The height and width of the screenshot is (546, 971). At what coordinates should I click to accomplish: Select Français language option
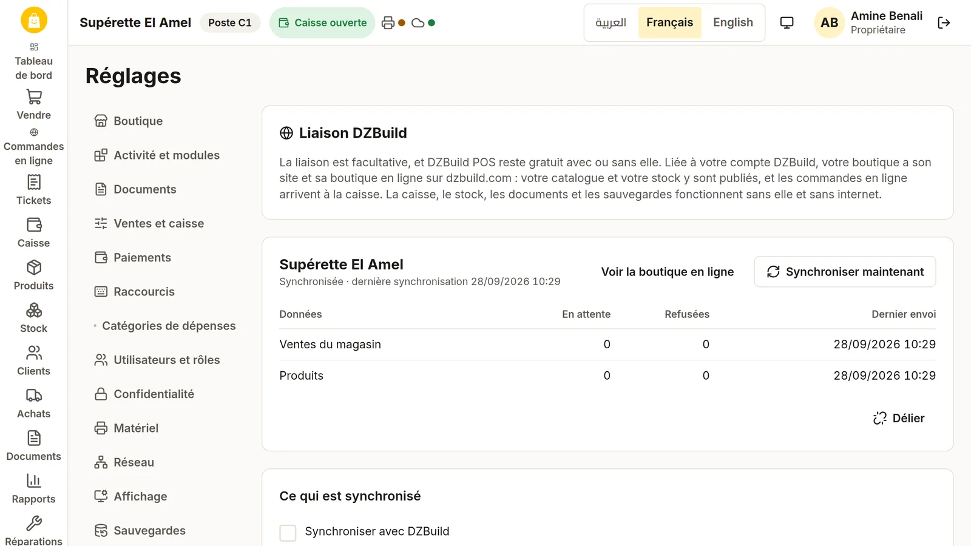[x=670, y=23]
